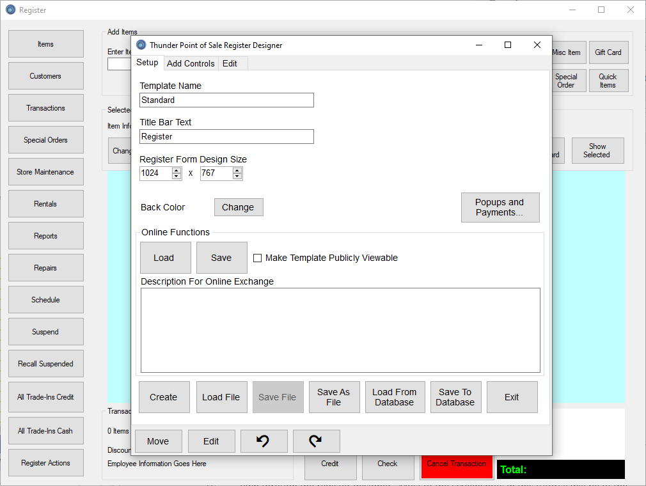
Task: Click the Template Name text field
Action: point(226,100)
